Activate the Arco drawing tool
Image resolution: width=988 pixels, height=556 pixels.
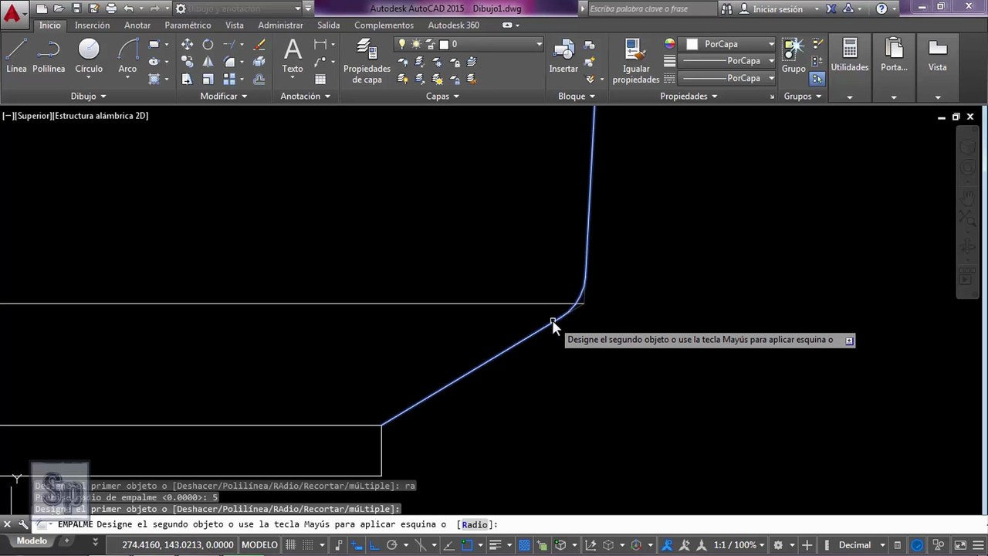click(x=127, y=56)
